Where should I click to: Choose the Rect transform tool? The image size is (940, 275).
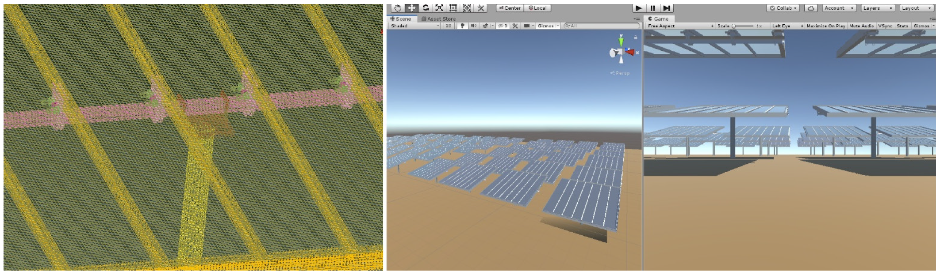coord(453,8)
